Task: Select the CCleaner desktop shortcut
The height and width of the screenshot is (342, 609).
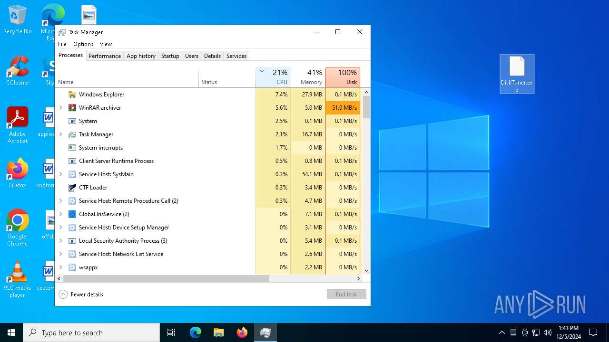Action: (x=18, y=71)
